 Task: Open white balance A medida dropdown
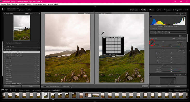coord(180,42)
